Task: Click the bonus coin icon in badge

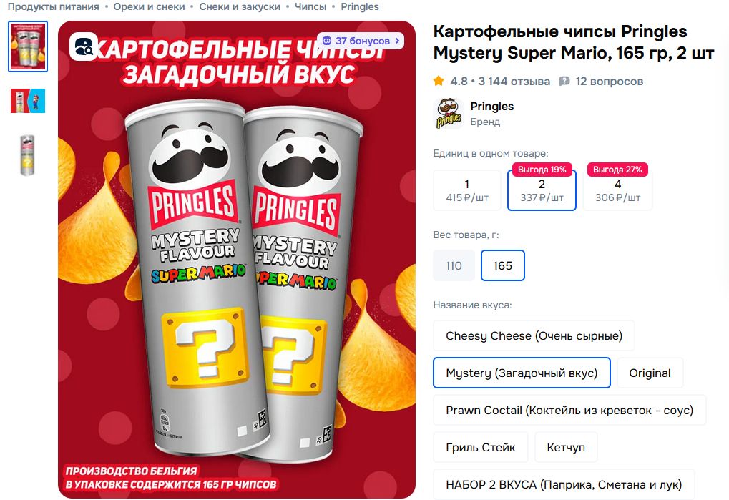Action: pyautogui.click(x=327, y=41)
